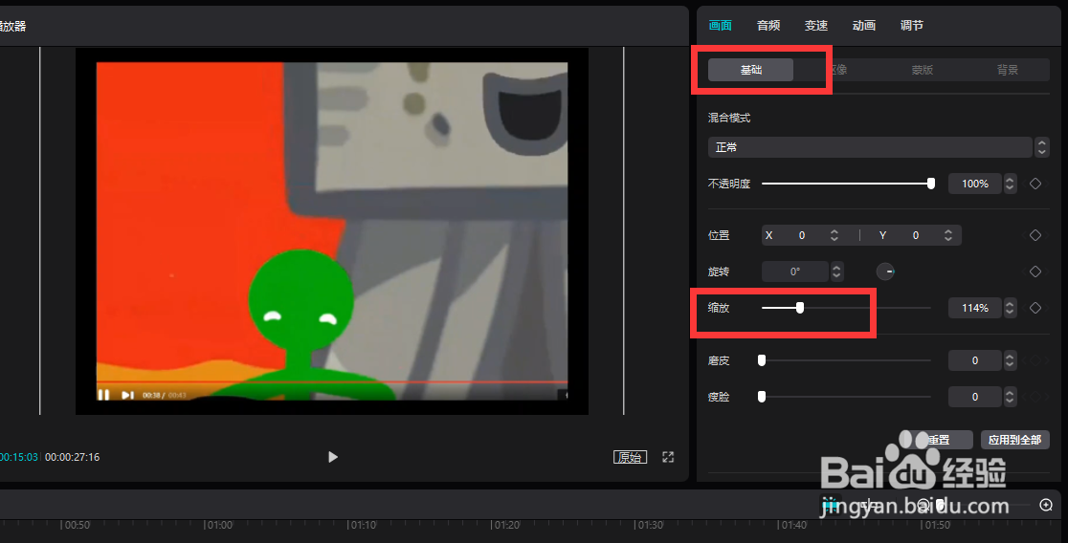Switch to the 变速 tab

point(816,26)
